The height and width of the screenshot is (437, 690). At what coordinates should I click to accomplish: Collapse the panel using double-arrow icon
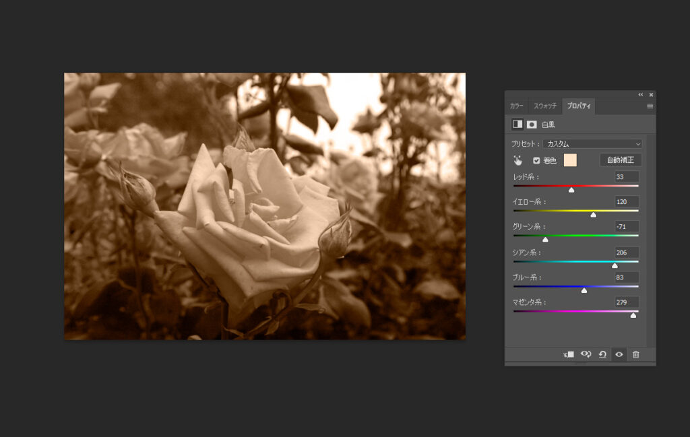click(x=641, y=95)
